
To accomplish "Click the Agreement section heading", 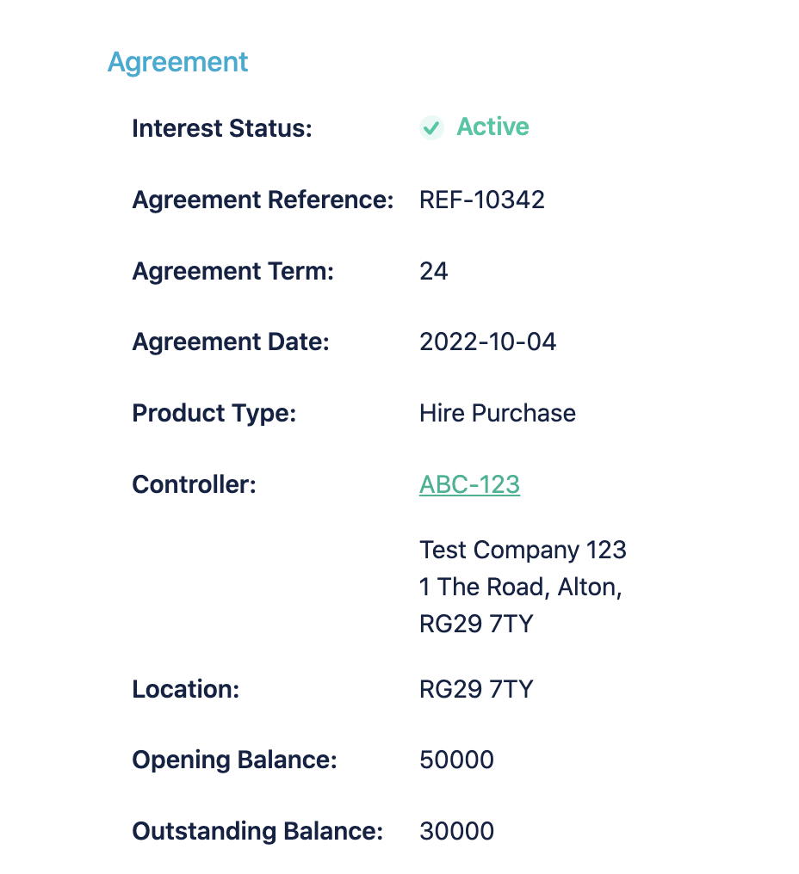I will click(x=178, y=62).
